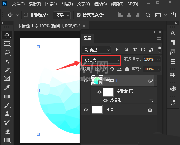
Task: Click the align right edges icon
Action: (x=138, y=15)
